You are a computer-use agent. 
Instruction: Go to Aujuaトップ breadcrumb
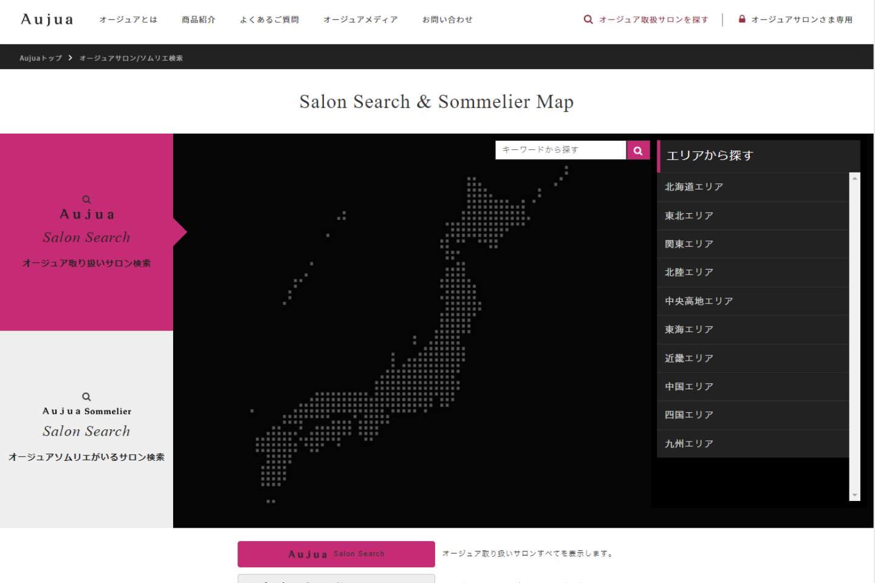click(x=41, y=58)
